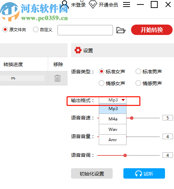Click the 语音音调 slider handle
The height and width of the screenshot is (189, 174).
125,155
